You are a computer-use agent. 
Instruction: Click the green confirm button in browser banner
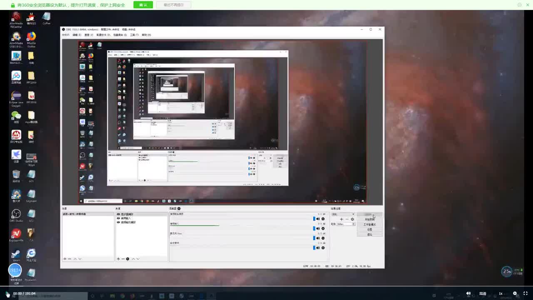pyautogui.click(x=143, y=5)
